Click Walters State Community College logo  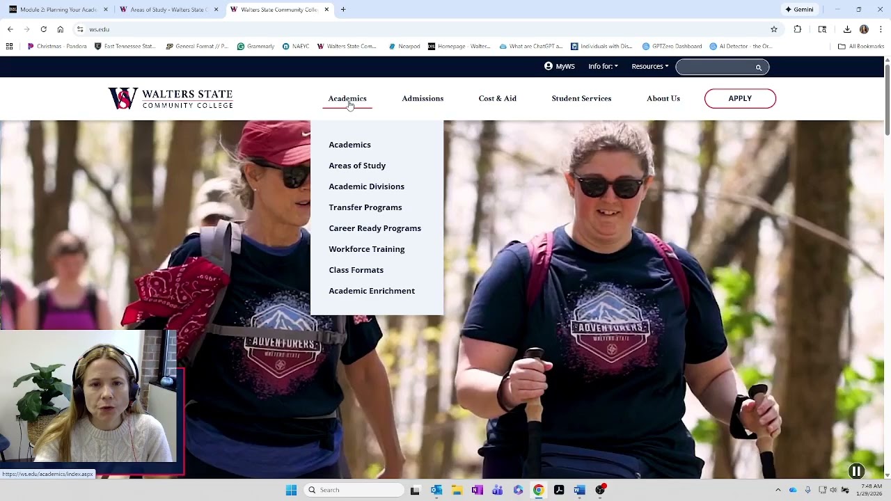point(171,98)
